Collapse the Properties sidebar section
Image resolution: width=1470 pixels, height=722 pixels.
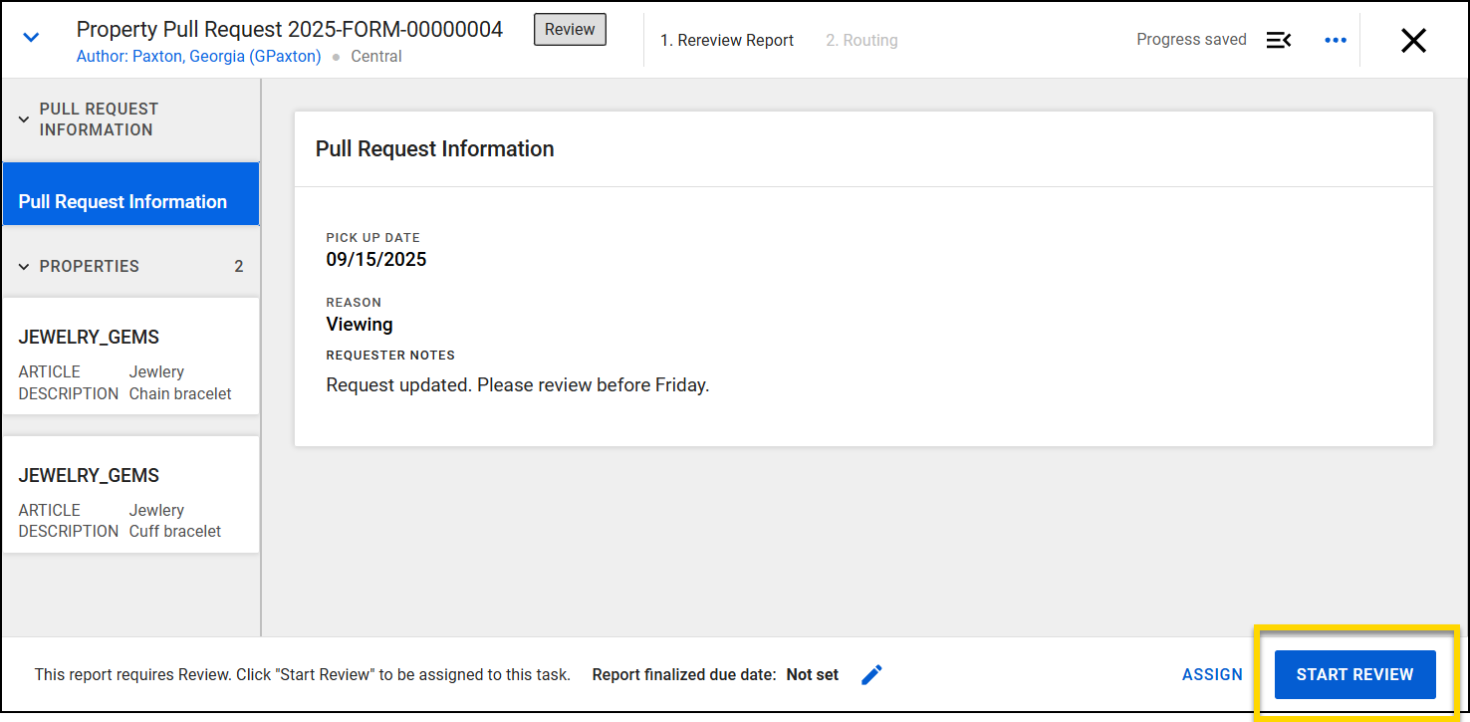pyautogui.click(x=25, y=266)
